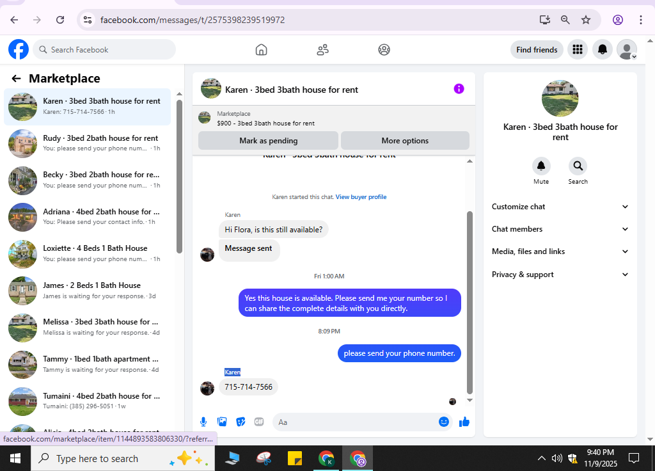
Task: Open the Snipping Tool taskbar icon
Action: (264, 458)
